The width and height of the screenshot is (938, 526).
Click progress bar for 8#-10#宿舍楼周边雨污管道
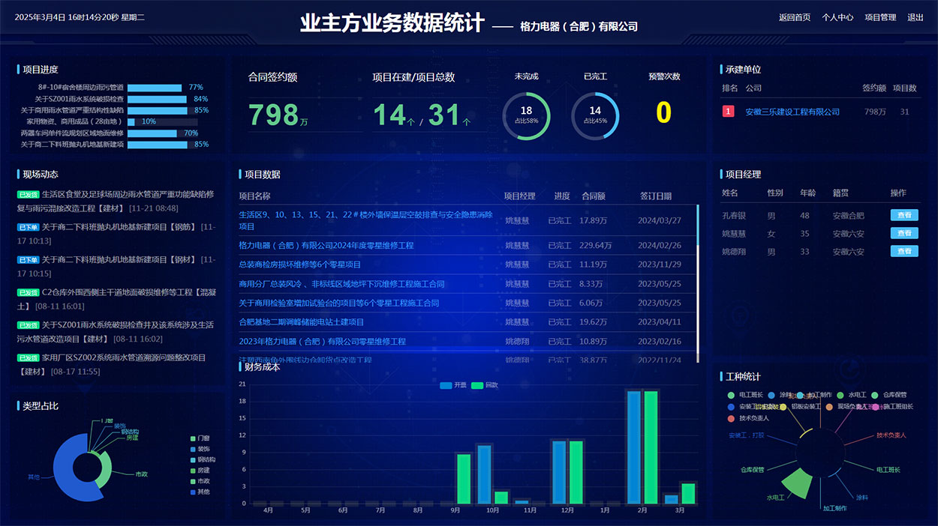coord(155,88)
